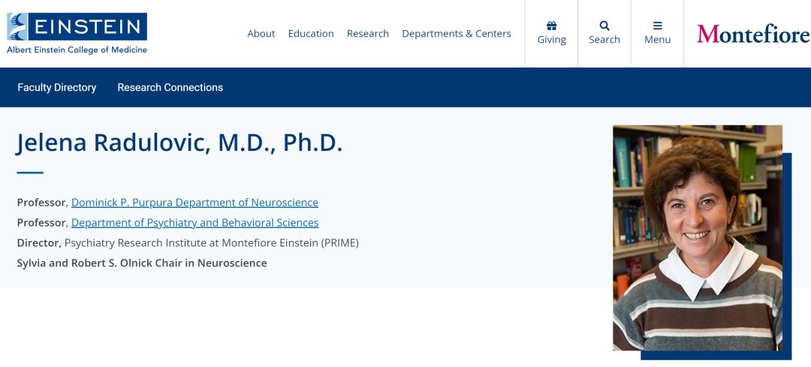Click the magnifying glass Search icon
This screenshot has height=367, width=811.
pos(604,26)
